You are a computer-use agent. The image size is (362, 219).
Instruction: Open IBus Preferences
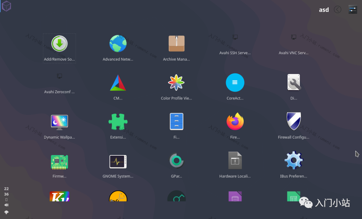click(x=294, y=160)
